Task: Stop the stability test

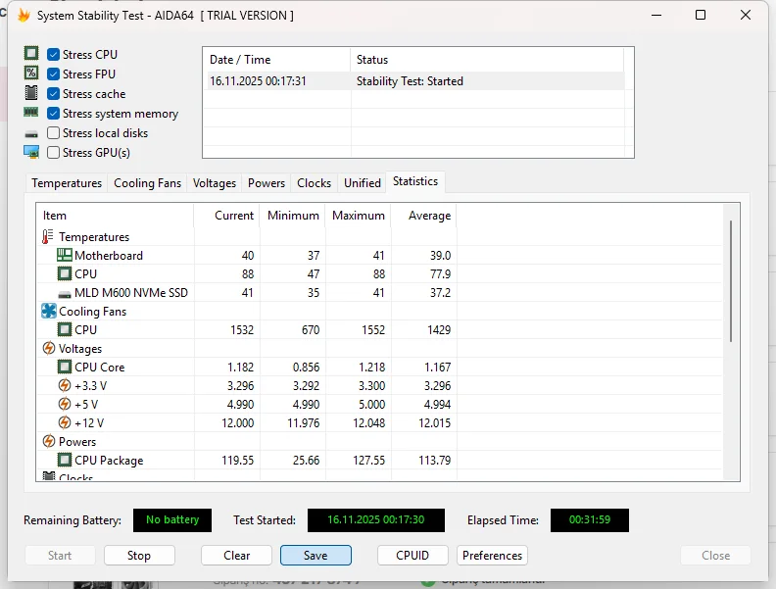Action: [x=139, y=556]
